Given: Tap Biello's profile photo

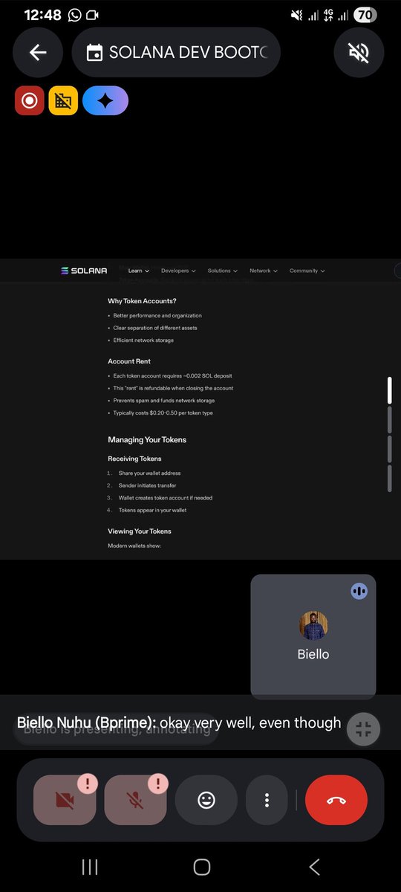Looking at the screenshot, I should (x=313, y=626).
